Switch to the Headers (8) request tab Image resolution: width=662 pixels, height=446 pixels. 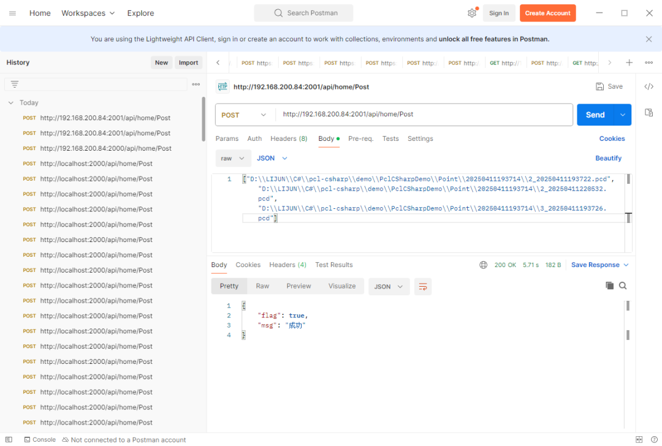coord(289,138)
